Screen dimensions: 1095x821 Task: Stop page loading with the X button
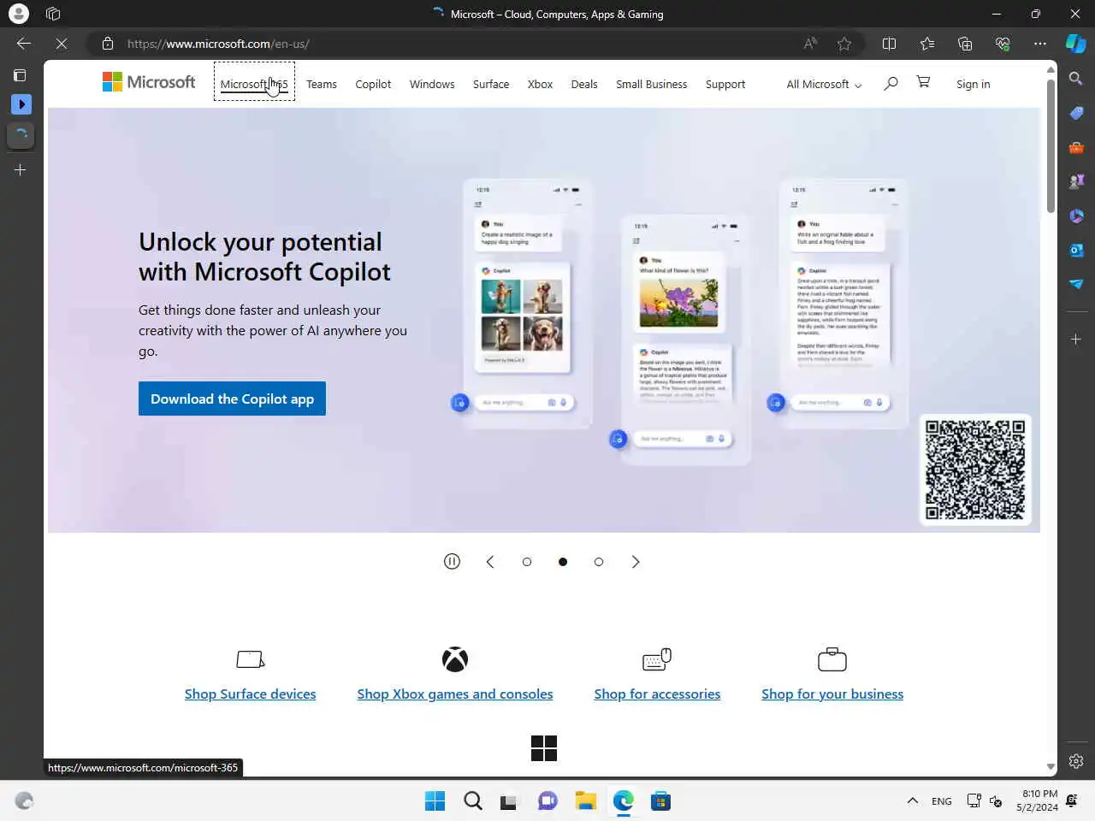coord(62,44)
